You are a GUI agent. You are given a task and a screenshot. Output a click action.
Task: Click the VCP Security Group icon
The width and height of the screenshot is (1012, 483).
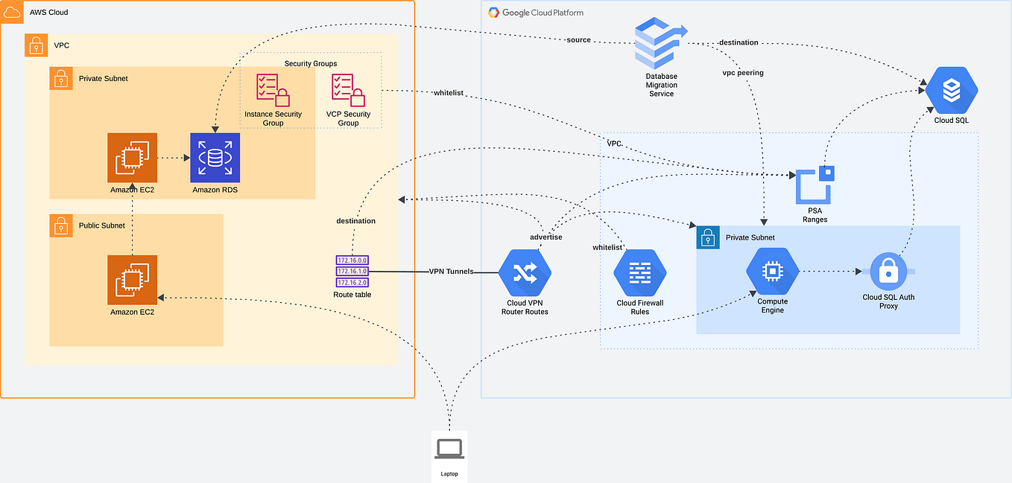pyautogui.click(x=347, y=91)
